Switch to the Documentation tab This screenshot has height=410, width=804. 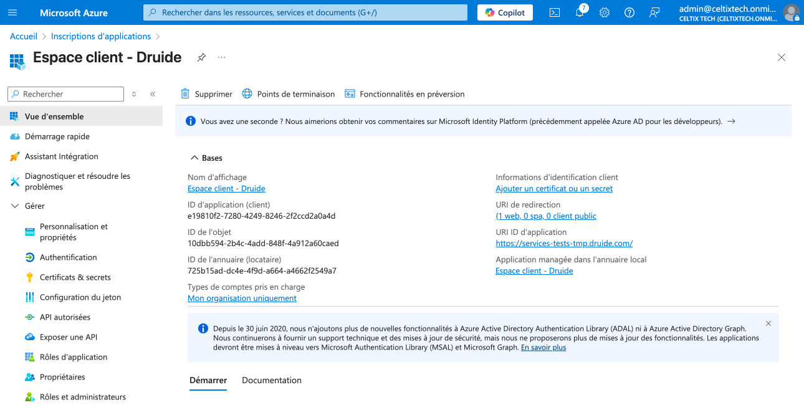271,380
